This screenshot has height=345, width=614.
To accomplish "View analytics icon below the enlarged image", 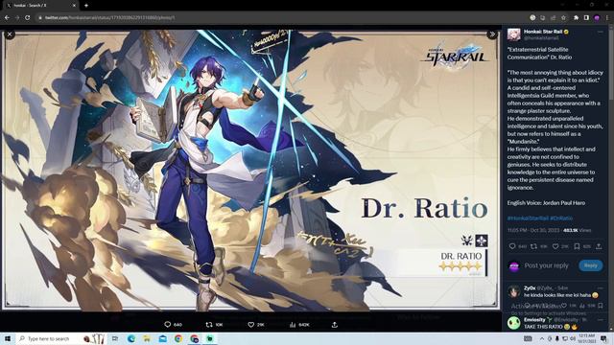I will [x=293, y=324].
